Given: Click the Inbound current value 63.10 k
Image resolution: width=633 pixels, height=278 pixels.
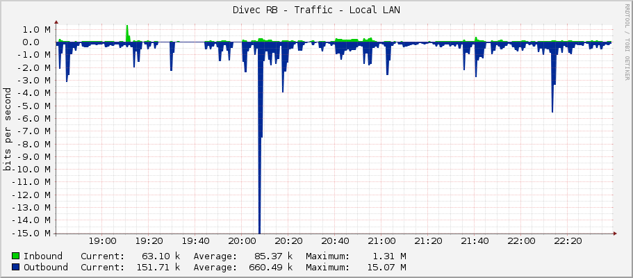Looking at the screenshot, I should click(x=161, y=256).
